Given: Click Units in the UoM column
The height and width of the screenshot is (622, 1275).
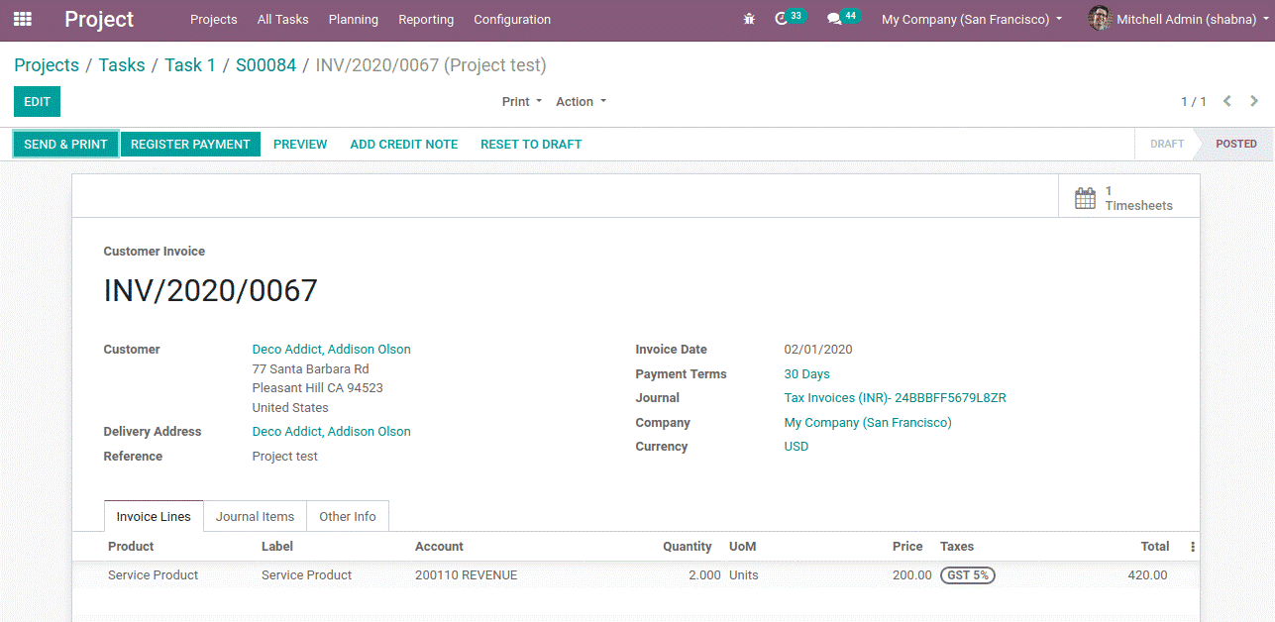Looking at the screenshot, I should pos(744,574).
